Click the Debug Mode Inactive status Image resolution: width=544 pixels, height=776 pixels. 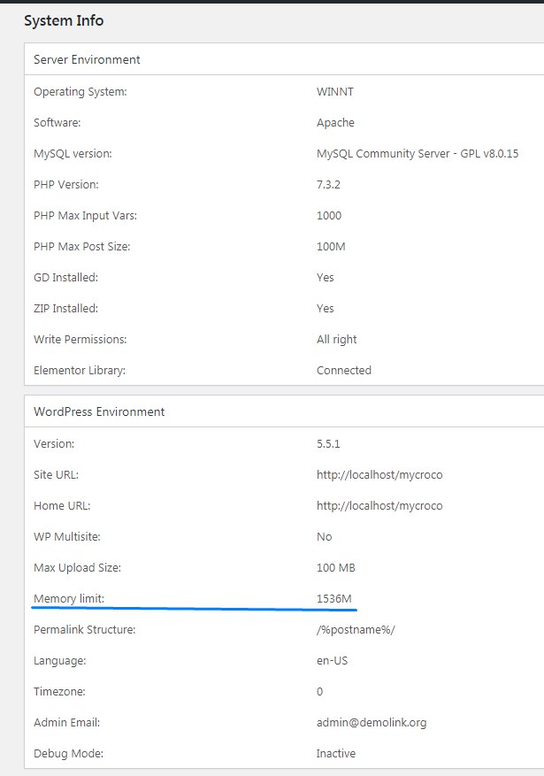pyautogui.click(x=336, y=754)
